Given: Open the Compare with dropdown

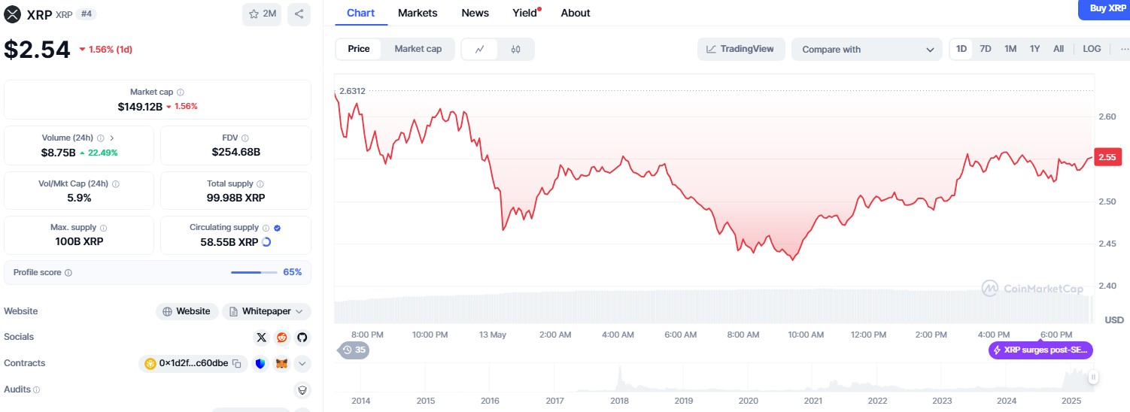Looking at the screenshot, I should click(867, 50).
